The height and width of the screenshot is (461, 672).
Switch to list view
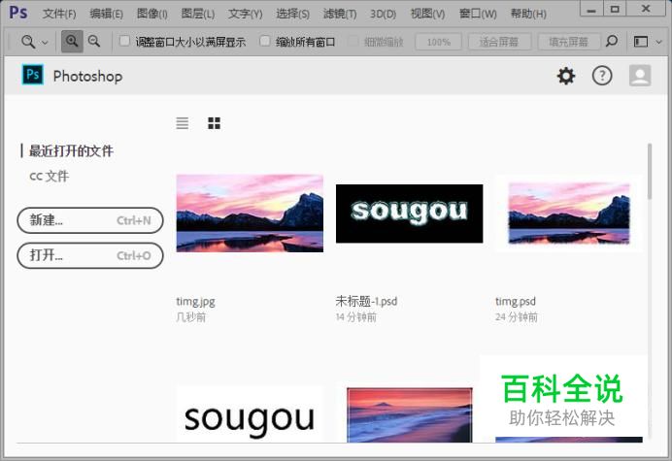(183, 123)
